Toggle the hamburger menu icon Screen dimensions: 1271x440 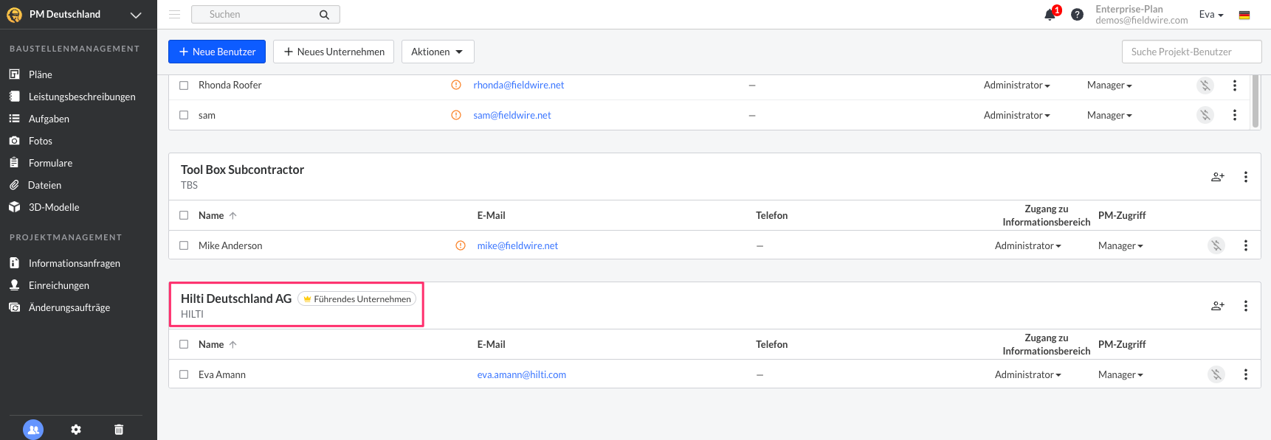(x=174, y=14)
